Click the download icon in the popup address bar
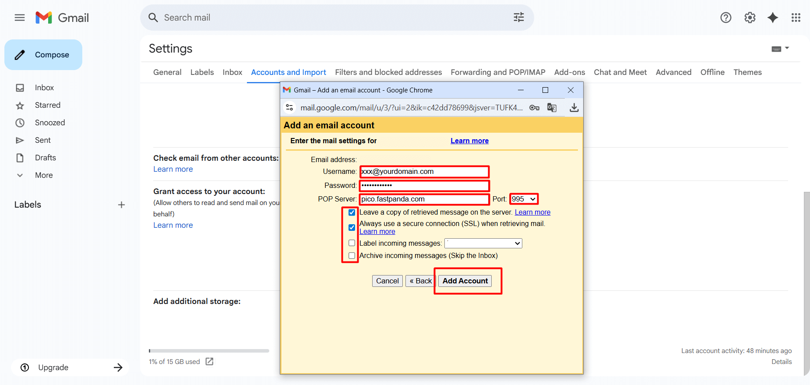This screenshot has width=810, height=385. (x=574, y=108)
